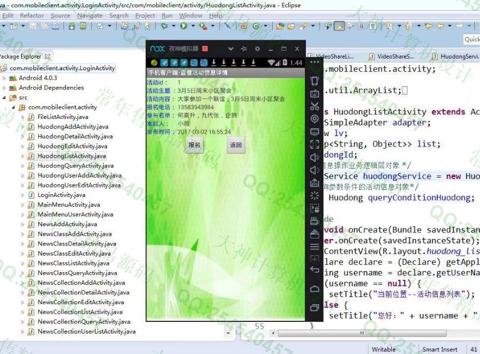Click the editor horizontal scrollbar thumb
The height and width of the screenshot is (354, 480).
362,333
